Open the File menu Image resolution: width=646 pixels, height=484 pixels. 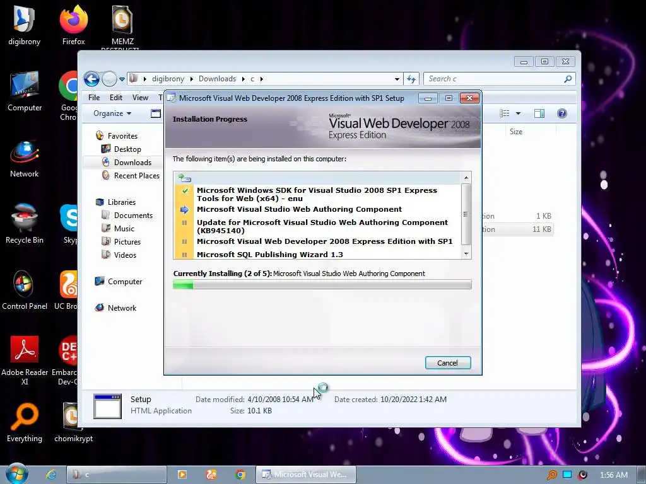pyautogui.click(x=94, y=98)
